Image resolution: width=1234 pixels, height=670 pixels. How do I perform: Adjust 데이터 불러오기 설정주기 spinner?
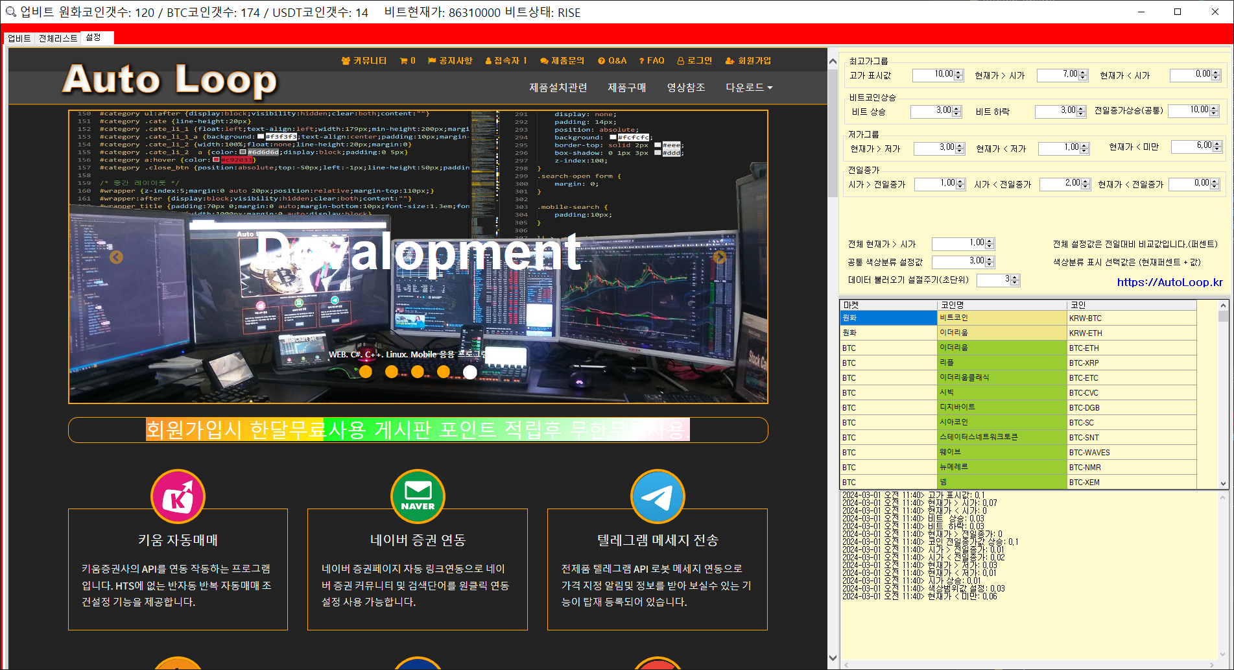click(1015, 280)
